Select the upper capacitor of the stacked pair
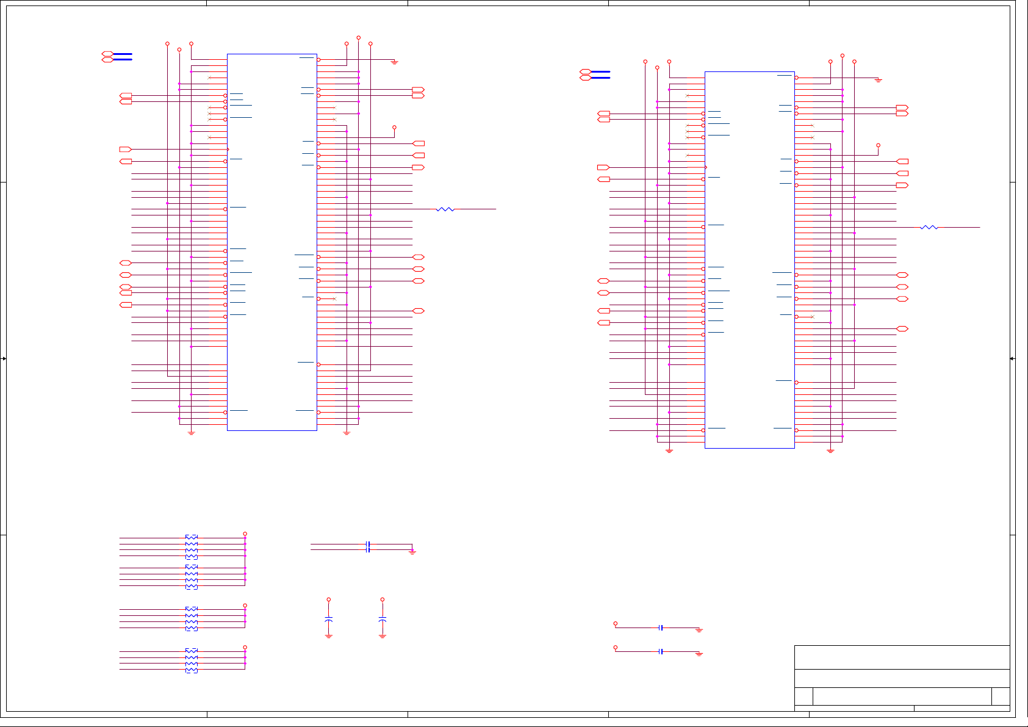 (368, 544)
